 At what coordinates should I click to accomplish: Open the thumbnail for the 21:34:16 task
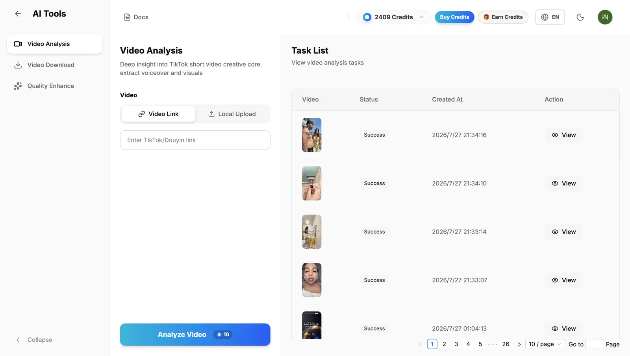[311, 135]
